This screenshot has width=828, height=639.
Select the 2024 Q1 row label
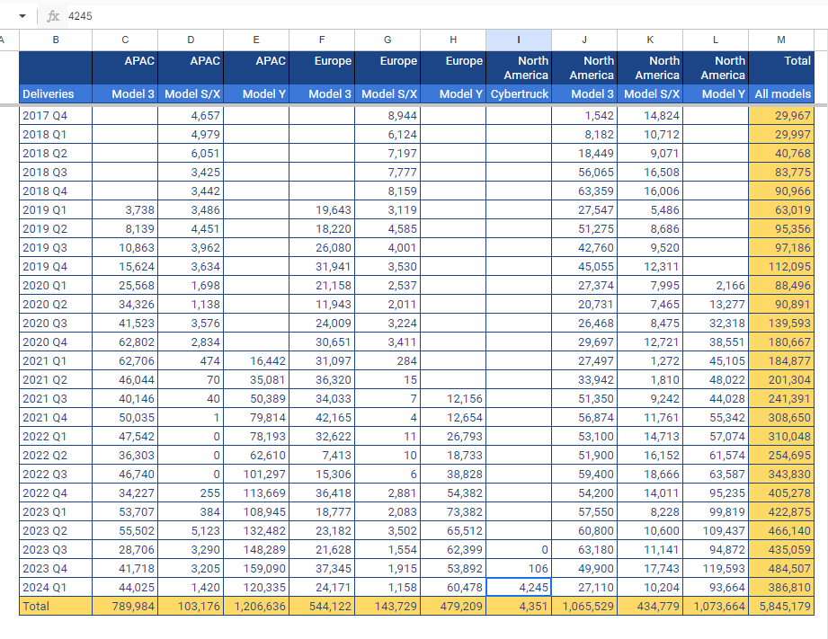click(x=56, y=587)
